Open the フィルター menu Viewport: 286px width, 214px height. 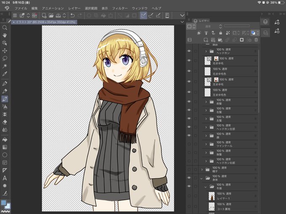[x=120, y=8]
